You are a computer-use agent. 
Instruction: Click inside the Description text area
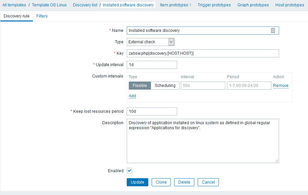tap(203, 141)
